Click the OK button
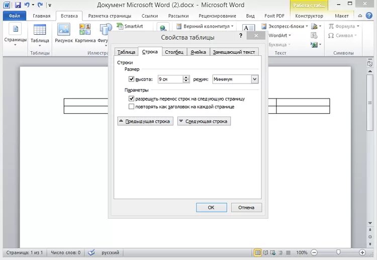Viewport: 377px width, 260px height. click(211, 207)
